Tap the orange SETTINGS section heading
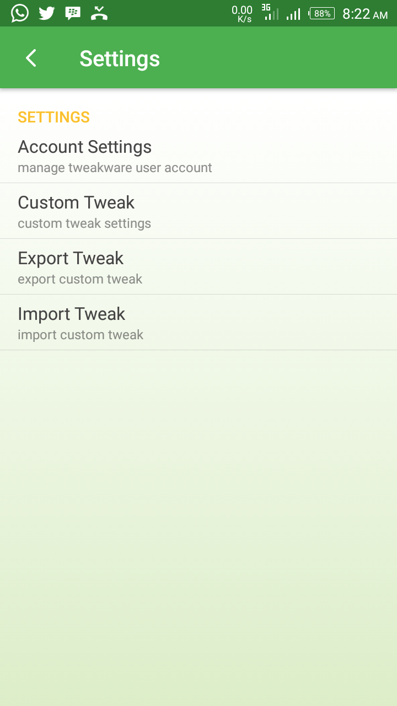Image resolution: width=397 pixels, height=706 pixels. click(53, 117)
